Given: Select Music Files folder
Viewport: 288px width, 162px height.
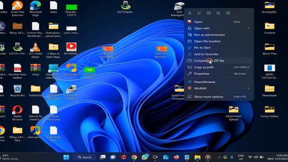Looking at the screenshot, I should [x=270, y=49].
